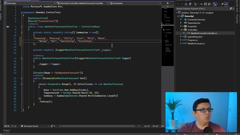Screen dimensions: 240x135
Task: Click the No issues found status indicator
Action: (29, 126)
